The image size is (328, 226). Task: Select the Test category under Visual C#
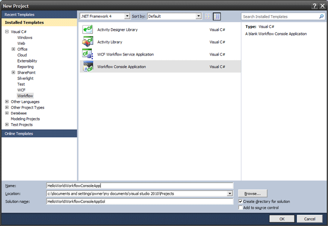[21, 84]
